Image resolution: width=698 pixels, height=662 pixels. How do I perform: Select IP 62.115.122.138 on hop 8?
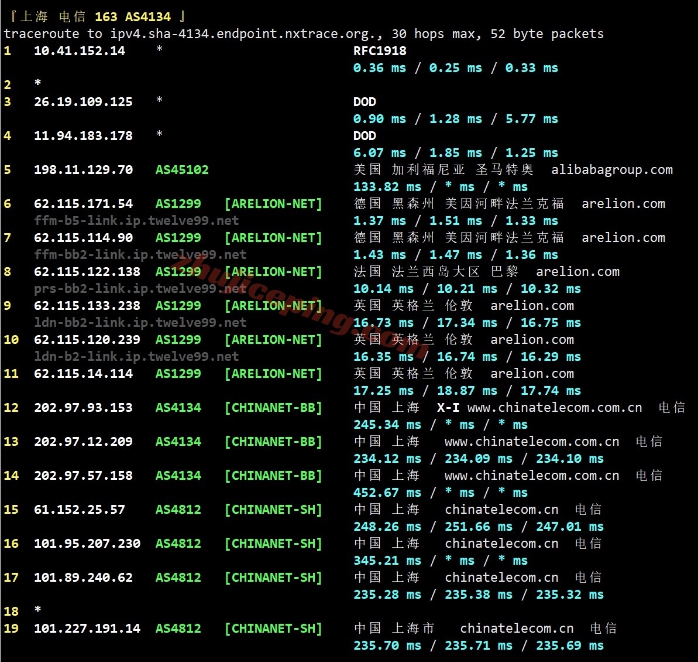coord(87,271)
